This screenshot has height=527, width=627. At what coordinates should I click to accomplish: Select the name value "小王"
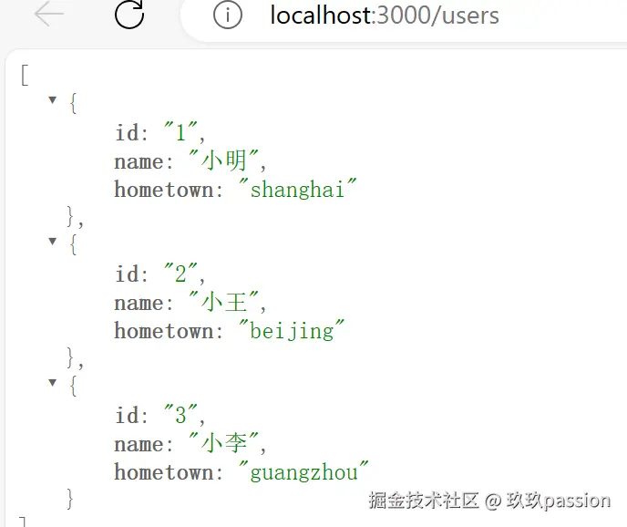point(224,302)
